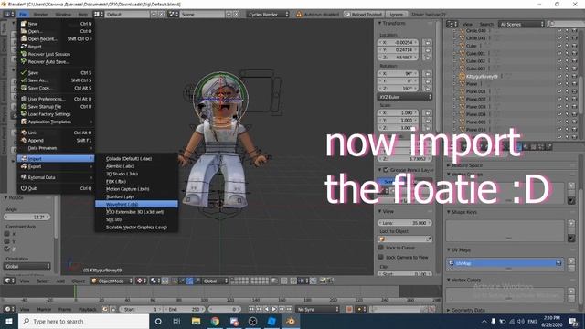Click the add new scene plus icon
The height and width of the screenshot is (329, 585).
click(x=229, y=15)
